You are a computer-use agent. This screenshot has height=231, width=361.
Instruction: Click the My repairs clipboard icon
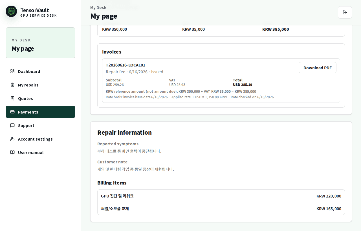tap(12, 85)
